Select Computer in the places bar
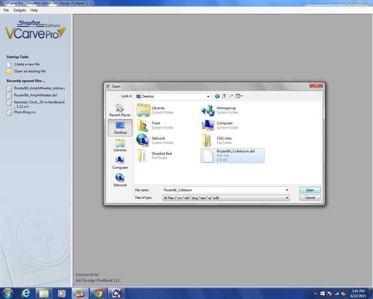 pyautogui.click(x=120, y=163)
